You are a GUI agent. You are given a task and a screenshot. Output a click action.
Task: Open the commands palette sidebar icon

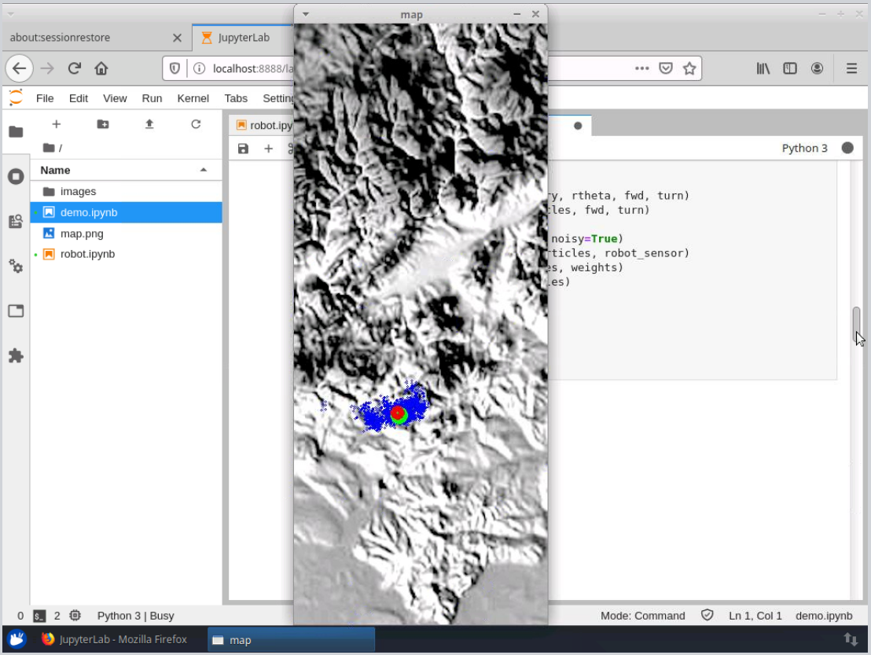(x=16, y=222)
